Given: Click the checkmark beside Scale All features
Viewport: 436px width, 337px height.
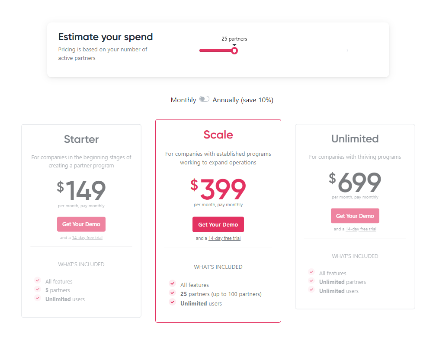Looking at the screenshot, I should coord(173,283).
